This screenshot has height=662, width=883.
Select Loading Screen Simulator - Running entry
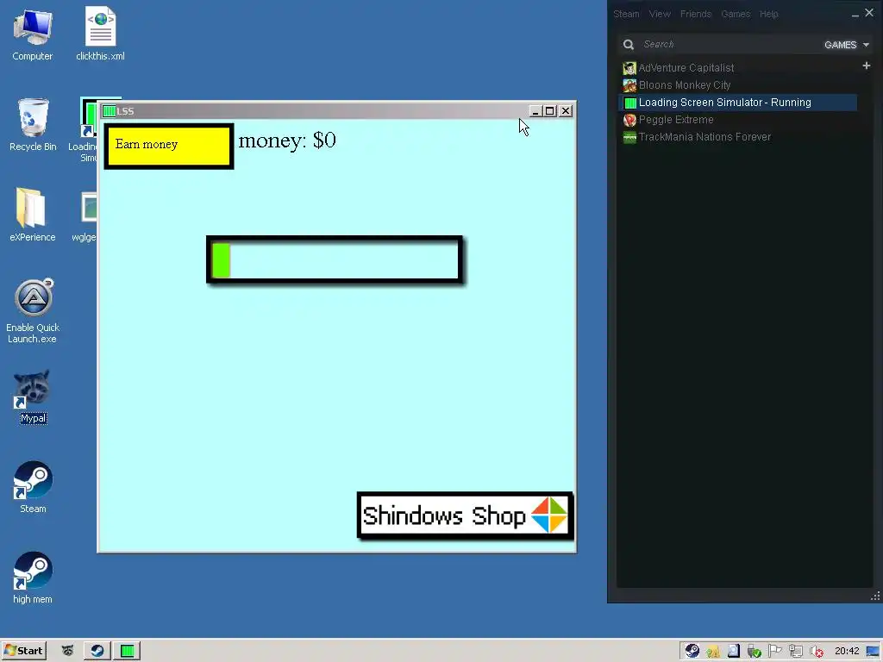click(x=738, y=103)
